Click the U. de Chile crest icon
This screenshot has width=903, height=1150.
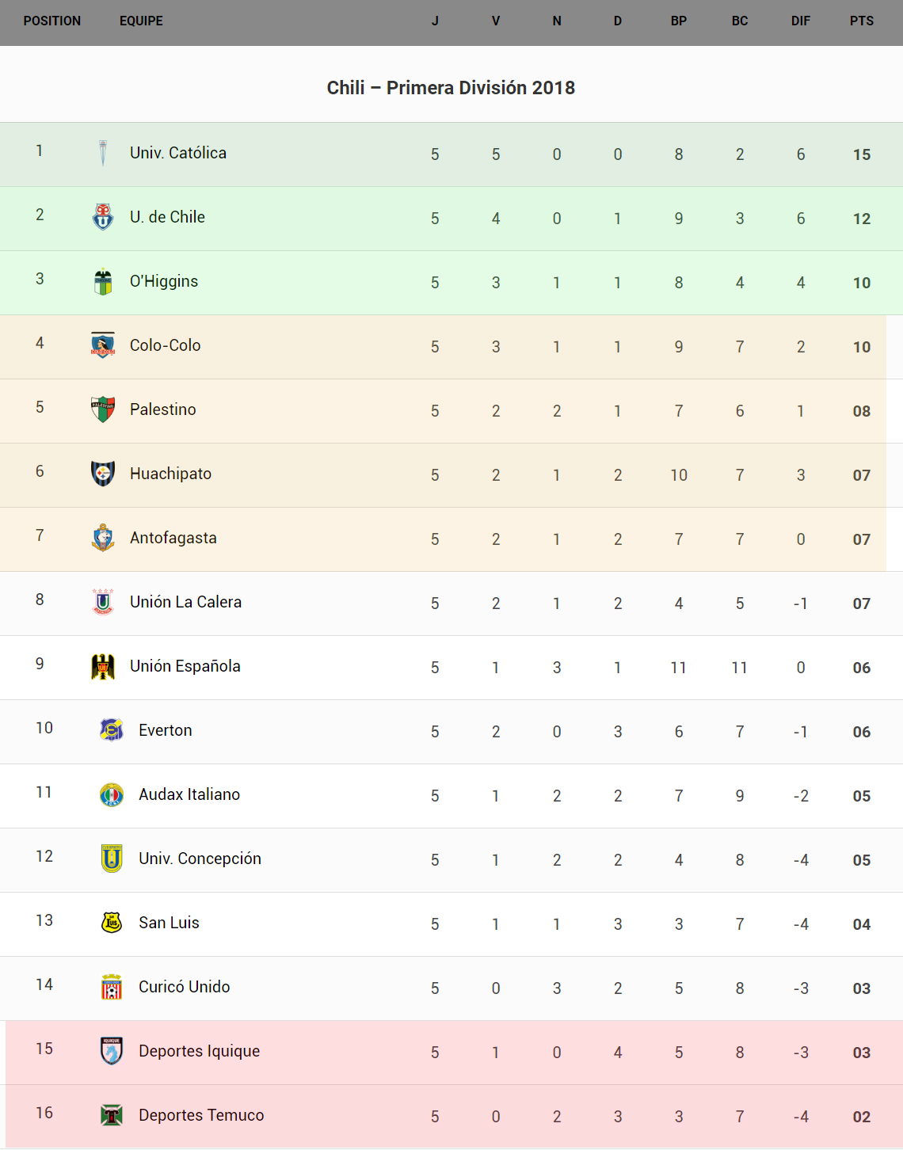[103, 217]
